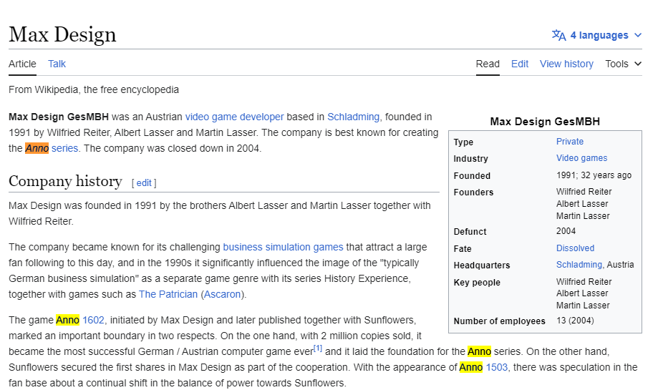Viewport: 663px width, 390px height.
Task: Click the Company history heading
Action: (66, 181)
